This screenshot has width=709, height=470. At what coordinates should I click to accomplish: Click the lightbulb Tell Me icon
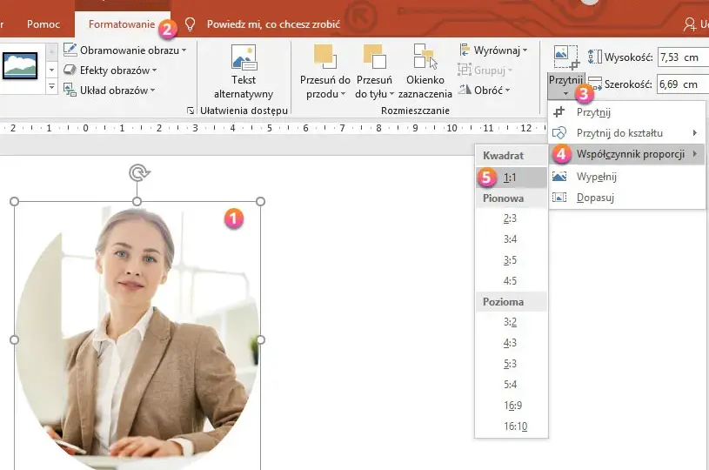(x=190, y=24)
